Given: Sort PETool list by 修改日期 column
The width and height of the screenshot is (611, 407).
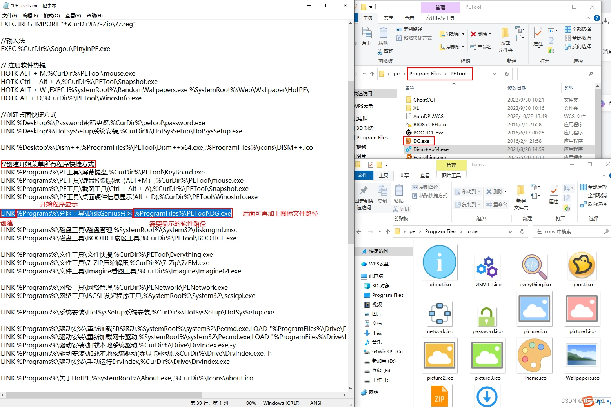Looking at the screenshot, I should (517, 88).
